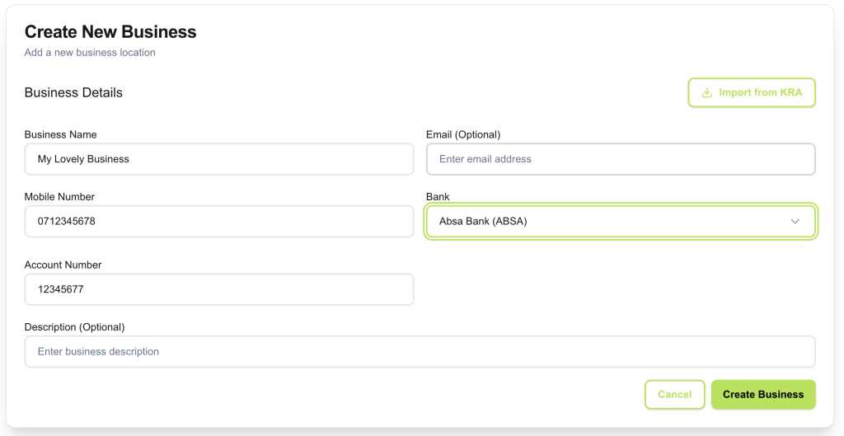
Task: Click the Email address input field
Action: [x=621, y=159]
